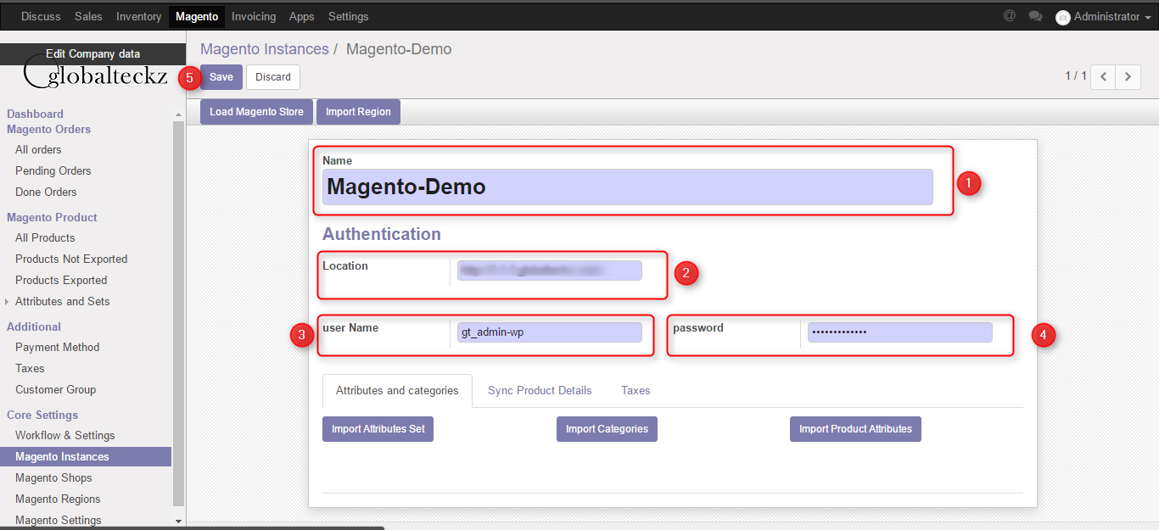Go to next record arrow
The width and height of the screenshot is (1159, 530).
pos(1128,76)
